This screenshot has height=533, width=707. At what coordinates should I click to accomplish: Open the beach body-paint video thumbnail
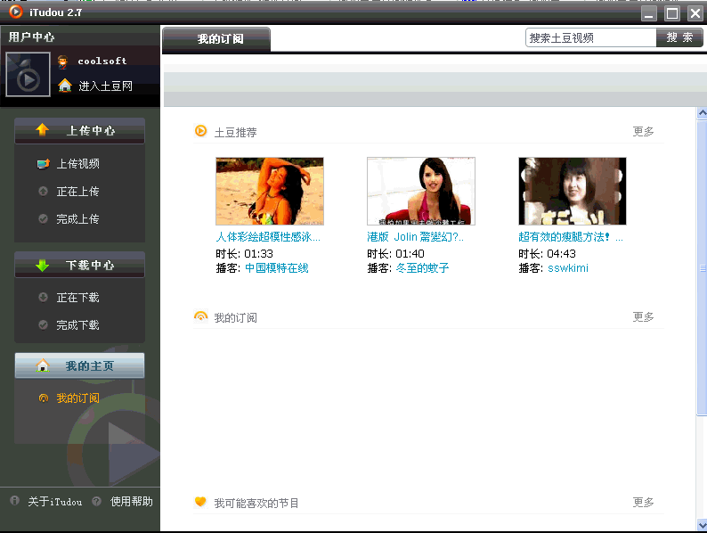pos(270,191)
